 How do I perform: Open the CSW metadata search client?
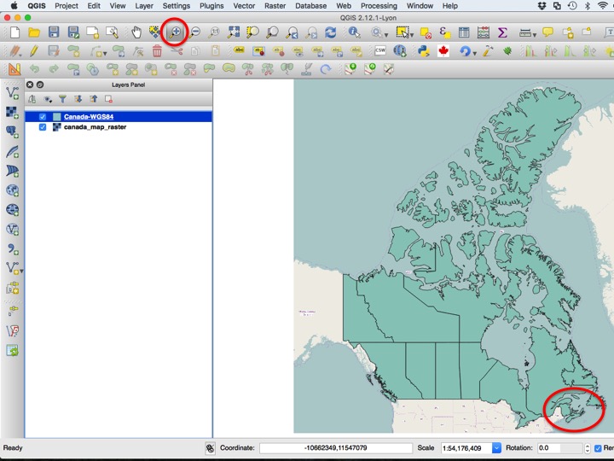[379, 50]
